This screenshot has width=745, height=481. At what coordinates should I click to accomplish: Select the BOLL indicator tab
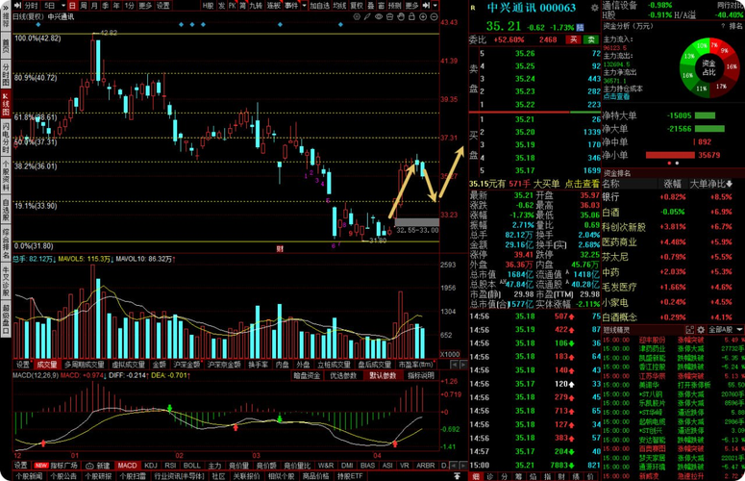click(191, 466)
